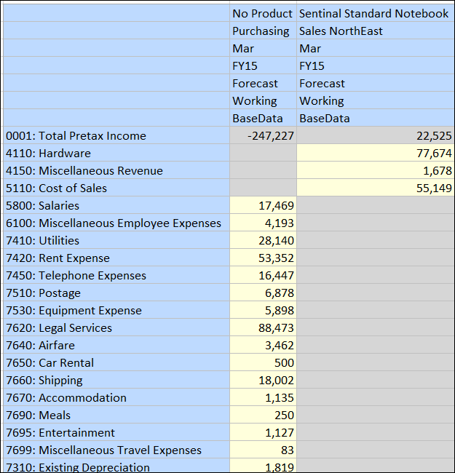Select 'Forecast' in the Purchasing column

(x=263, y=83)
